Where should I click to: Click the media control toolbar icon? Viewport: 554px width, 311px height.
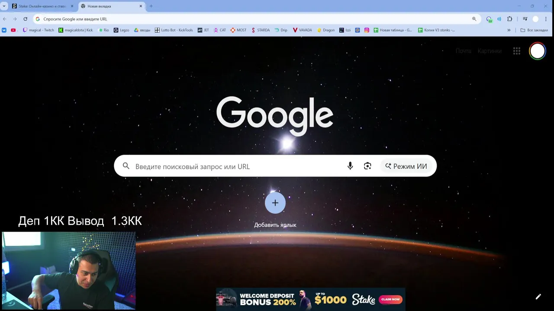525,19
